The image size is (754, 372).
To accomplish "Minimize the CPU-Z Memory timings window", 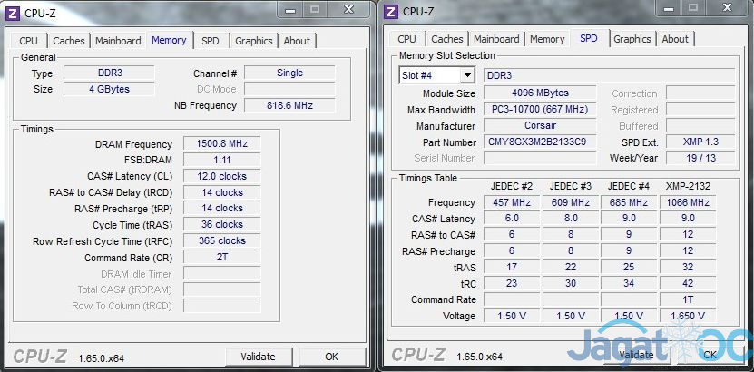I will coord(289,9).
